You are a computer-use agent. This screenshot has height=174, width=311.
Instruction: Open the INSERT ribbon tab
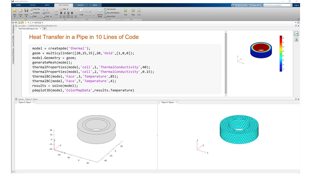click(x=81, y=5)
